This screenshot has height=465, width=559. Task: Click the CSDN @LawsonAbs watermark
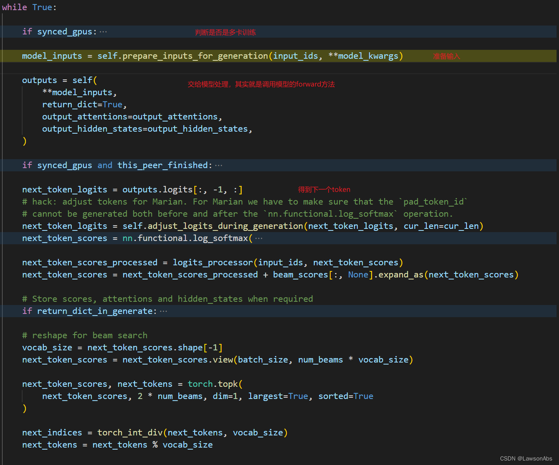click(526, 459)
